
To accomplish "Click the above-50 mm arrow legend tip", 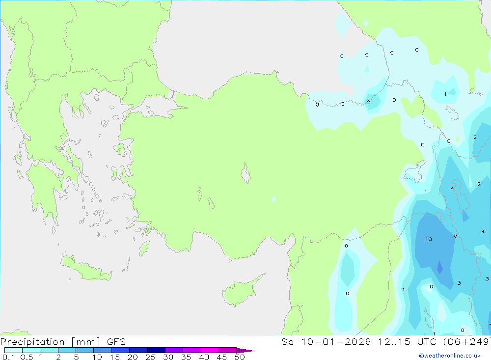I will (245, 351).
